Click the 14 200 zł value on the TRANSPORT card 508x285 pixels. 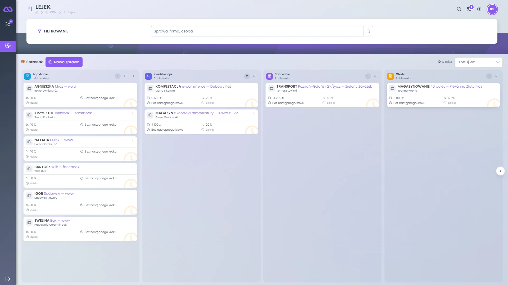tap(276, 98)
